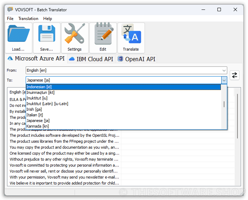The image size is (248, 200).
Task: Select Inuktitut (Latin) [iu-Latn] option
Action: 123,104
